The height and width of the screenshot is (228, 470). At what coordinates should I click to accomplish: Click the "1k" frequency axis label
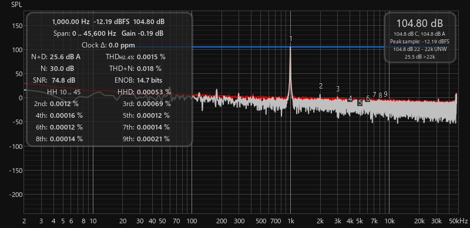coord(290,222)
